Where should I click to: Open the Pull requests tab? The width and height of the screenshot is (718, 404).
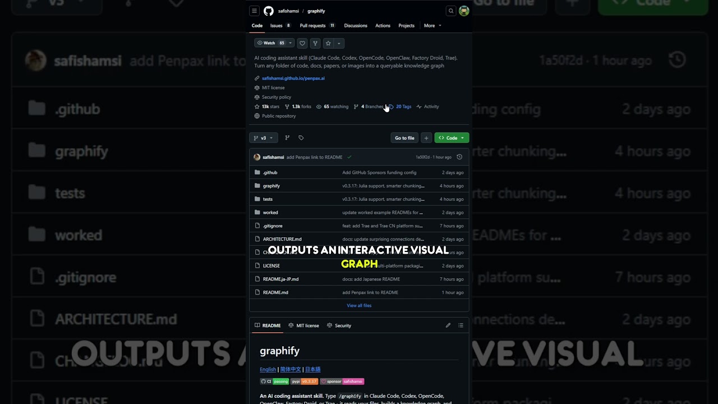(x=317, y=26)
